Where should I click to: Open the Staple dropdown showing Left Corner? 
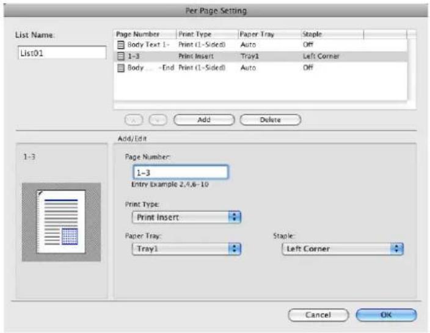[343, 249]
